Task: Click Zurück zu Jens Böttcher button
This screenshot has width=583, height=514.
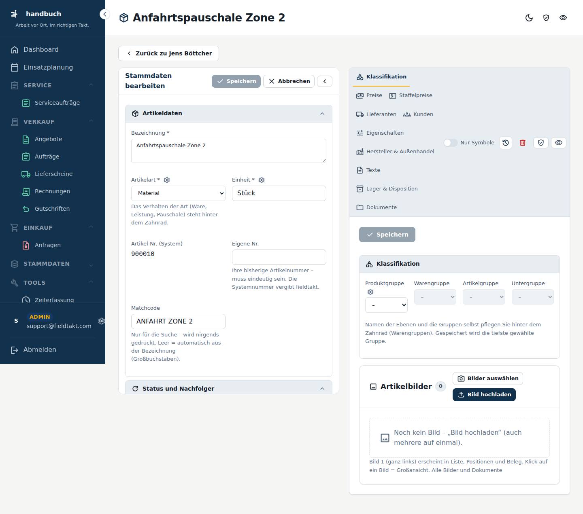Action: coord(168,53)
